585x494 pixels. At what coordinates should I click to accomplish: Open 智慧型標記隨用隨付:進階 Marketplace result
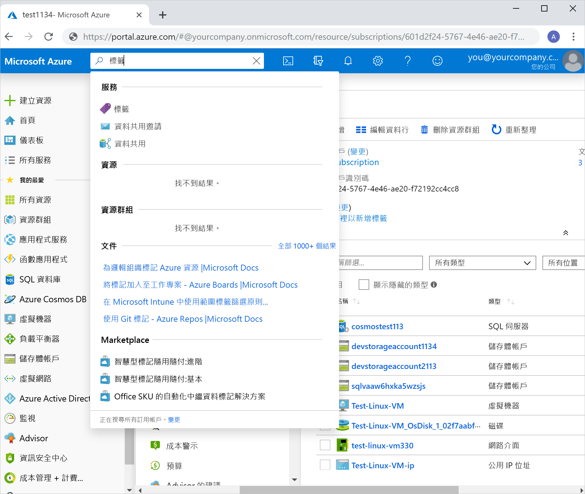152,362
